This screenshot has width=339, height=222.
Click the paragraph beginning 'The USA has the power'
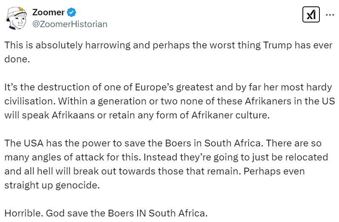166,163
